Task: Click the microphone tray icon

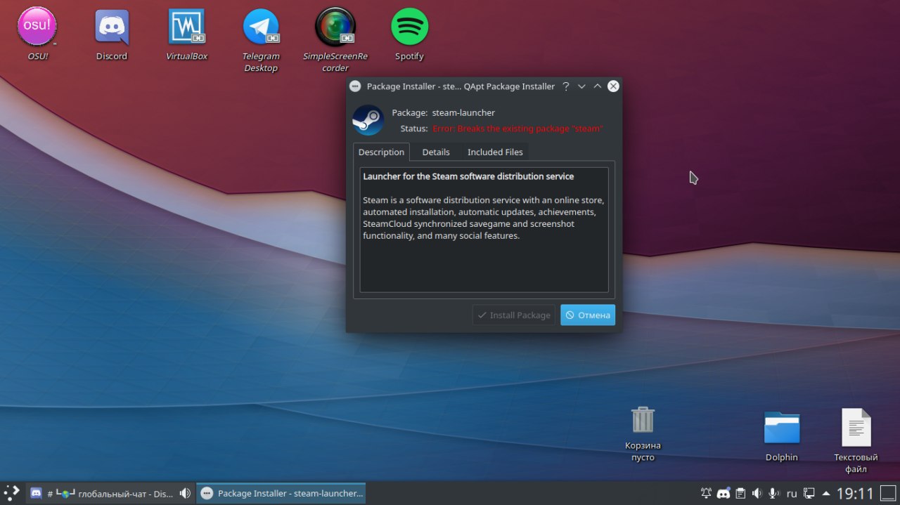Action: [x=774, y=493]
